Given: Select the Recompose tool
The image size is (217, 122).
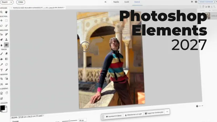Looking at the screenshot, I should click(x=6, y=79).
